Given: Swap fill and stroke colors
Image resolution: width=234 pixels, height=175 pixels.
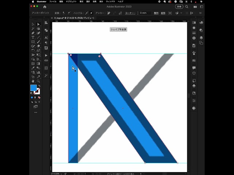Looking at the screenshot, I should click(39, 86).
